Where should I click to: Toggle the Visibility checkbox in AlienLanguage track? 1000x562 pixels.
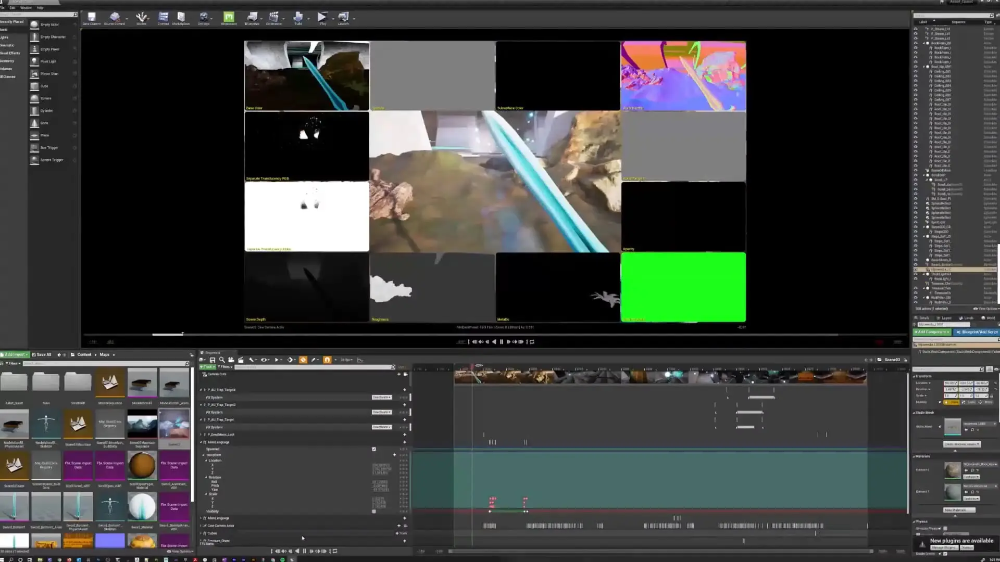pos(373,512)
